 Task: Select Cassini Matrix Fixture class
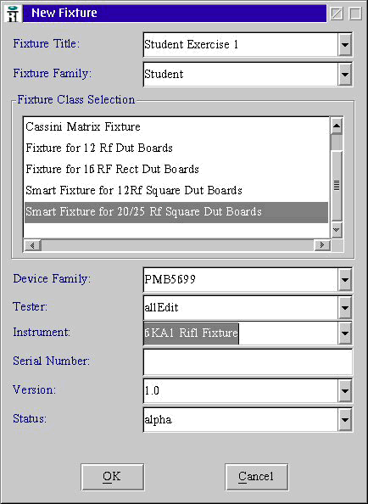click(x=176, y=126)
